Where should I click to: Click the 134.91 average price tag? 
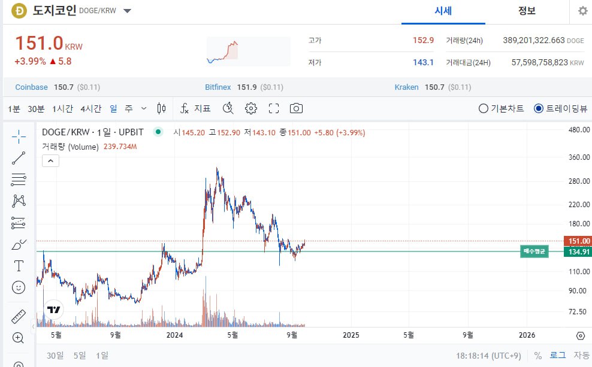pyautogui.click(x=578, y=251)
